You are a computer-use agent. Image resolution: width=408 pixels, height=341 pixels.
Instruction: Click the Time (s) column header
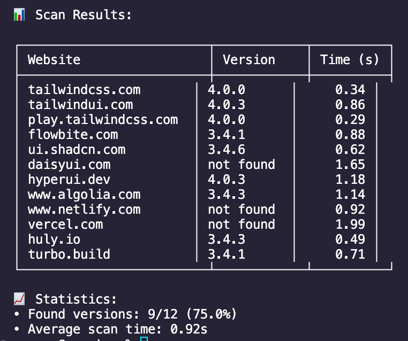(350, 60)
